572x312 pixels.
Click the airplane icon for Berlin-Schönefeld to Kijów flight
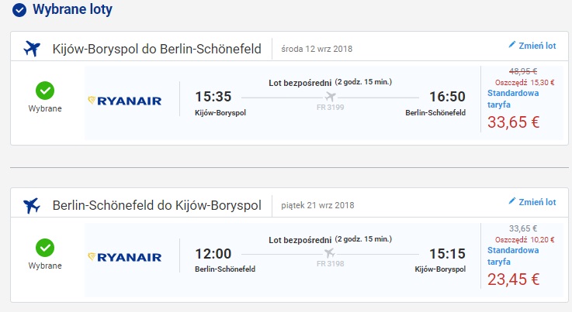[x=32, y=205]
